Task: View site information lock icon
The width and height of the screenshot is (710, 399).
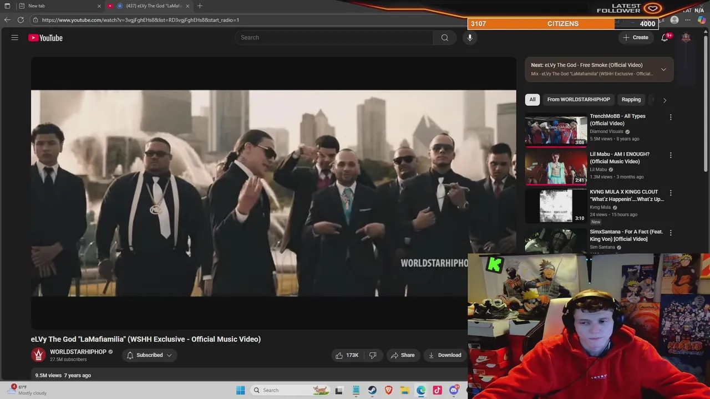Action: [x=35, y=20]
